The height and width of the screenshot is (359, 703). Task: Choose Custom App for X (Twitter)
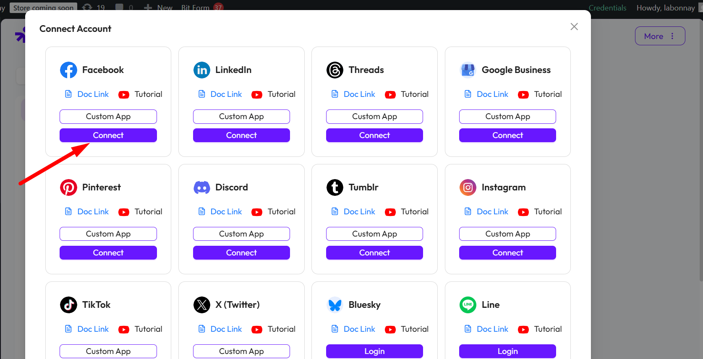(241, 351)
